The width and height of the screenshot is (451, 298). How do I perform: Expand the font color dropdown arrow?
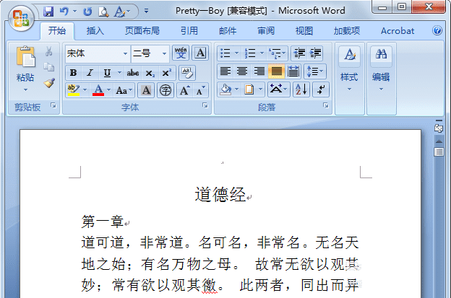(108, 90)
